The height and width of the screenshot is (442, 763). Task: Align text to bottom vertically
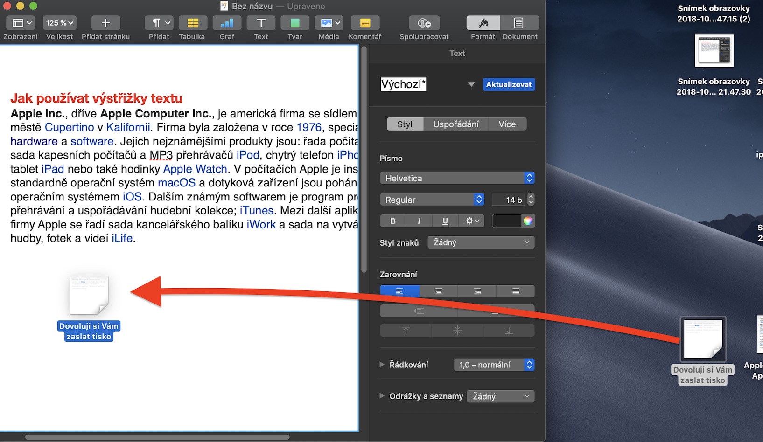pyautogui.click(x=509, y=331)
